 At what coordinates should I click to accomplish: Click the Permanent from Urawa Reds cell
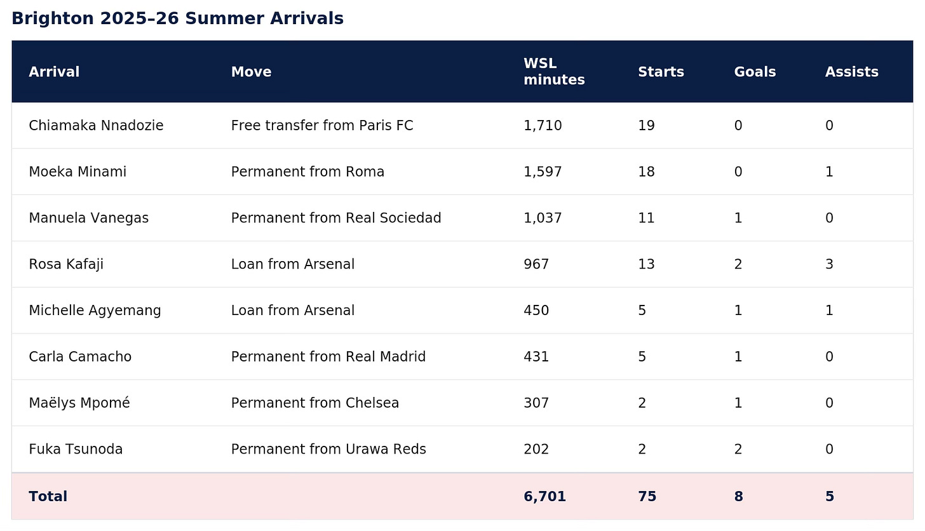(328, 450)
